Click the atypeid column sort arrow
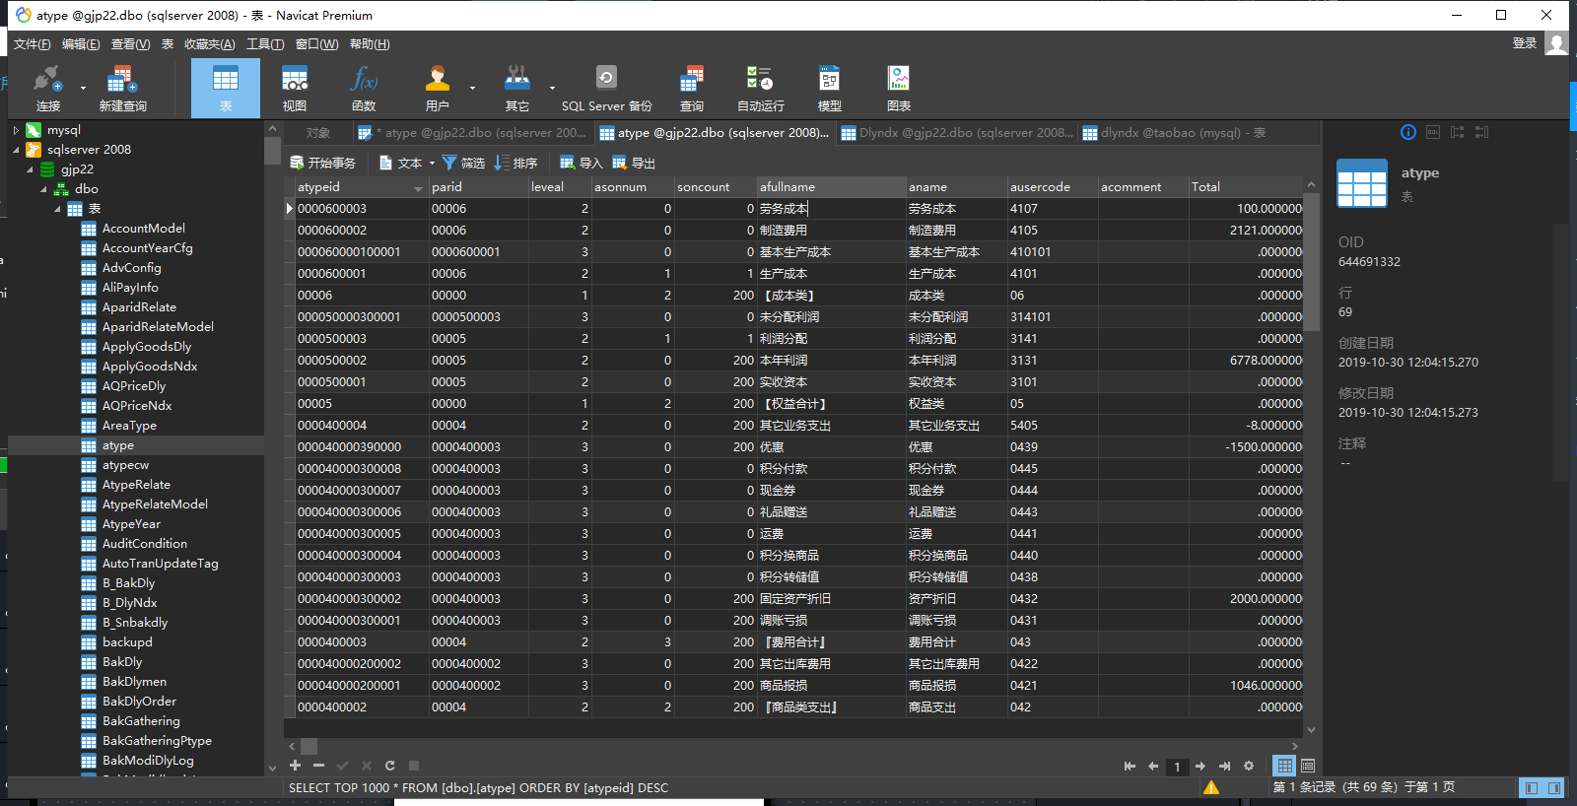Screen dimensions: 1577x806 [x=418, y=187]
